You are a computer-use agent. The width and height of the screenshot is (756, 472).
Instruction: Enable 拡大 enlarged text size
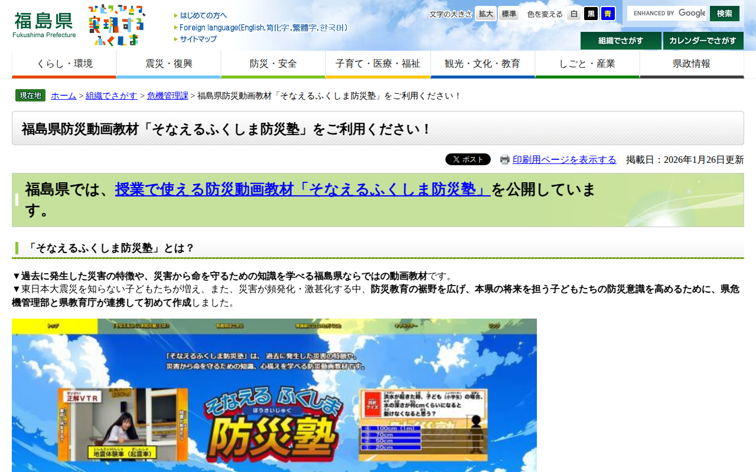tap(485, 13)
